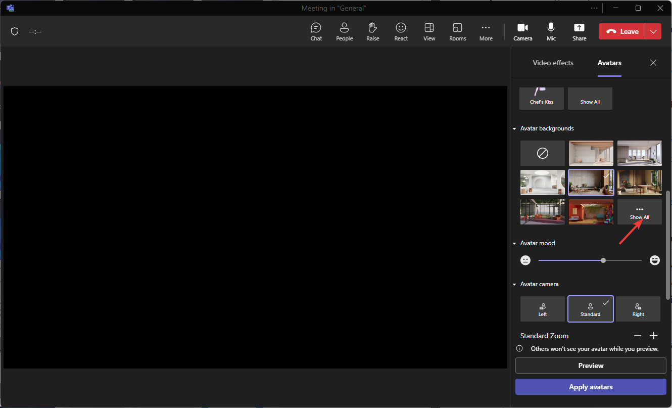Select the Avatars tab
The height and width of the screenshot is (408, 672).
[609, 63]
